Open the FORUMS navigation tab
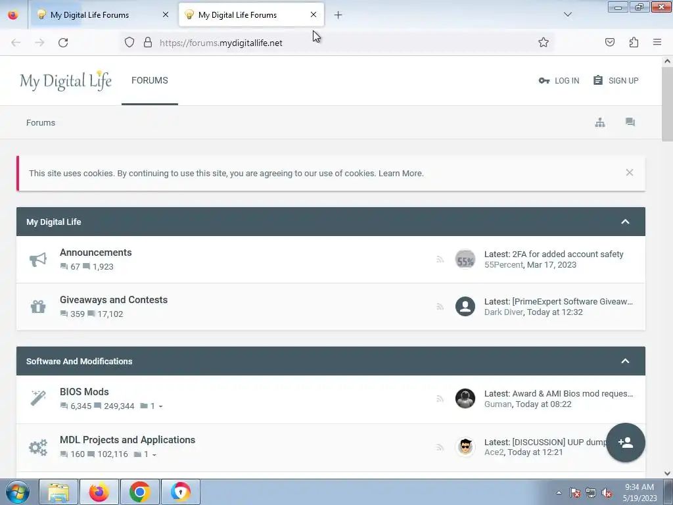 (x=150, y=80)
